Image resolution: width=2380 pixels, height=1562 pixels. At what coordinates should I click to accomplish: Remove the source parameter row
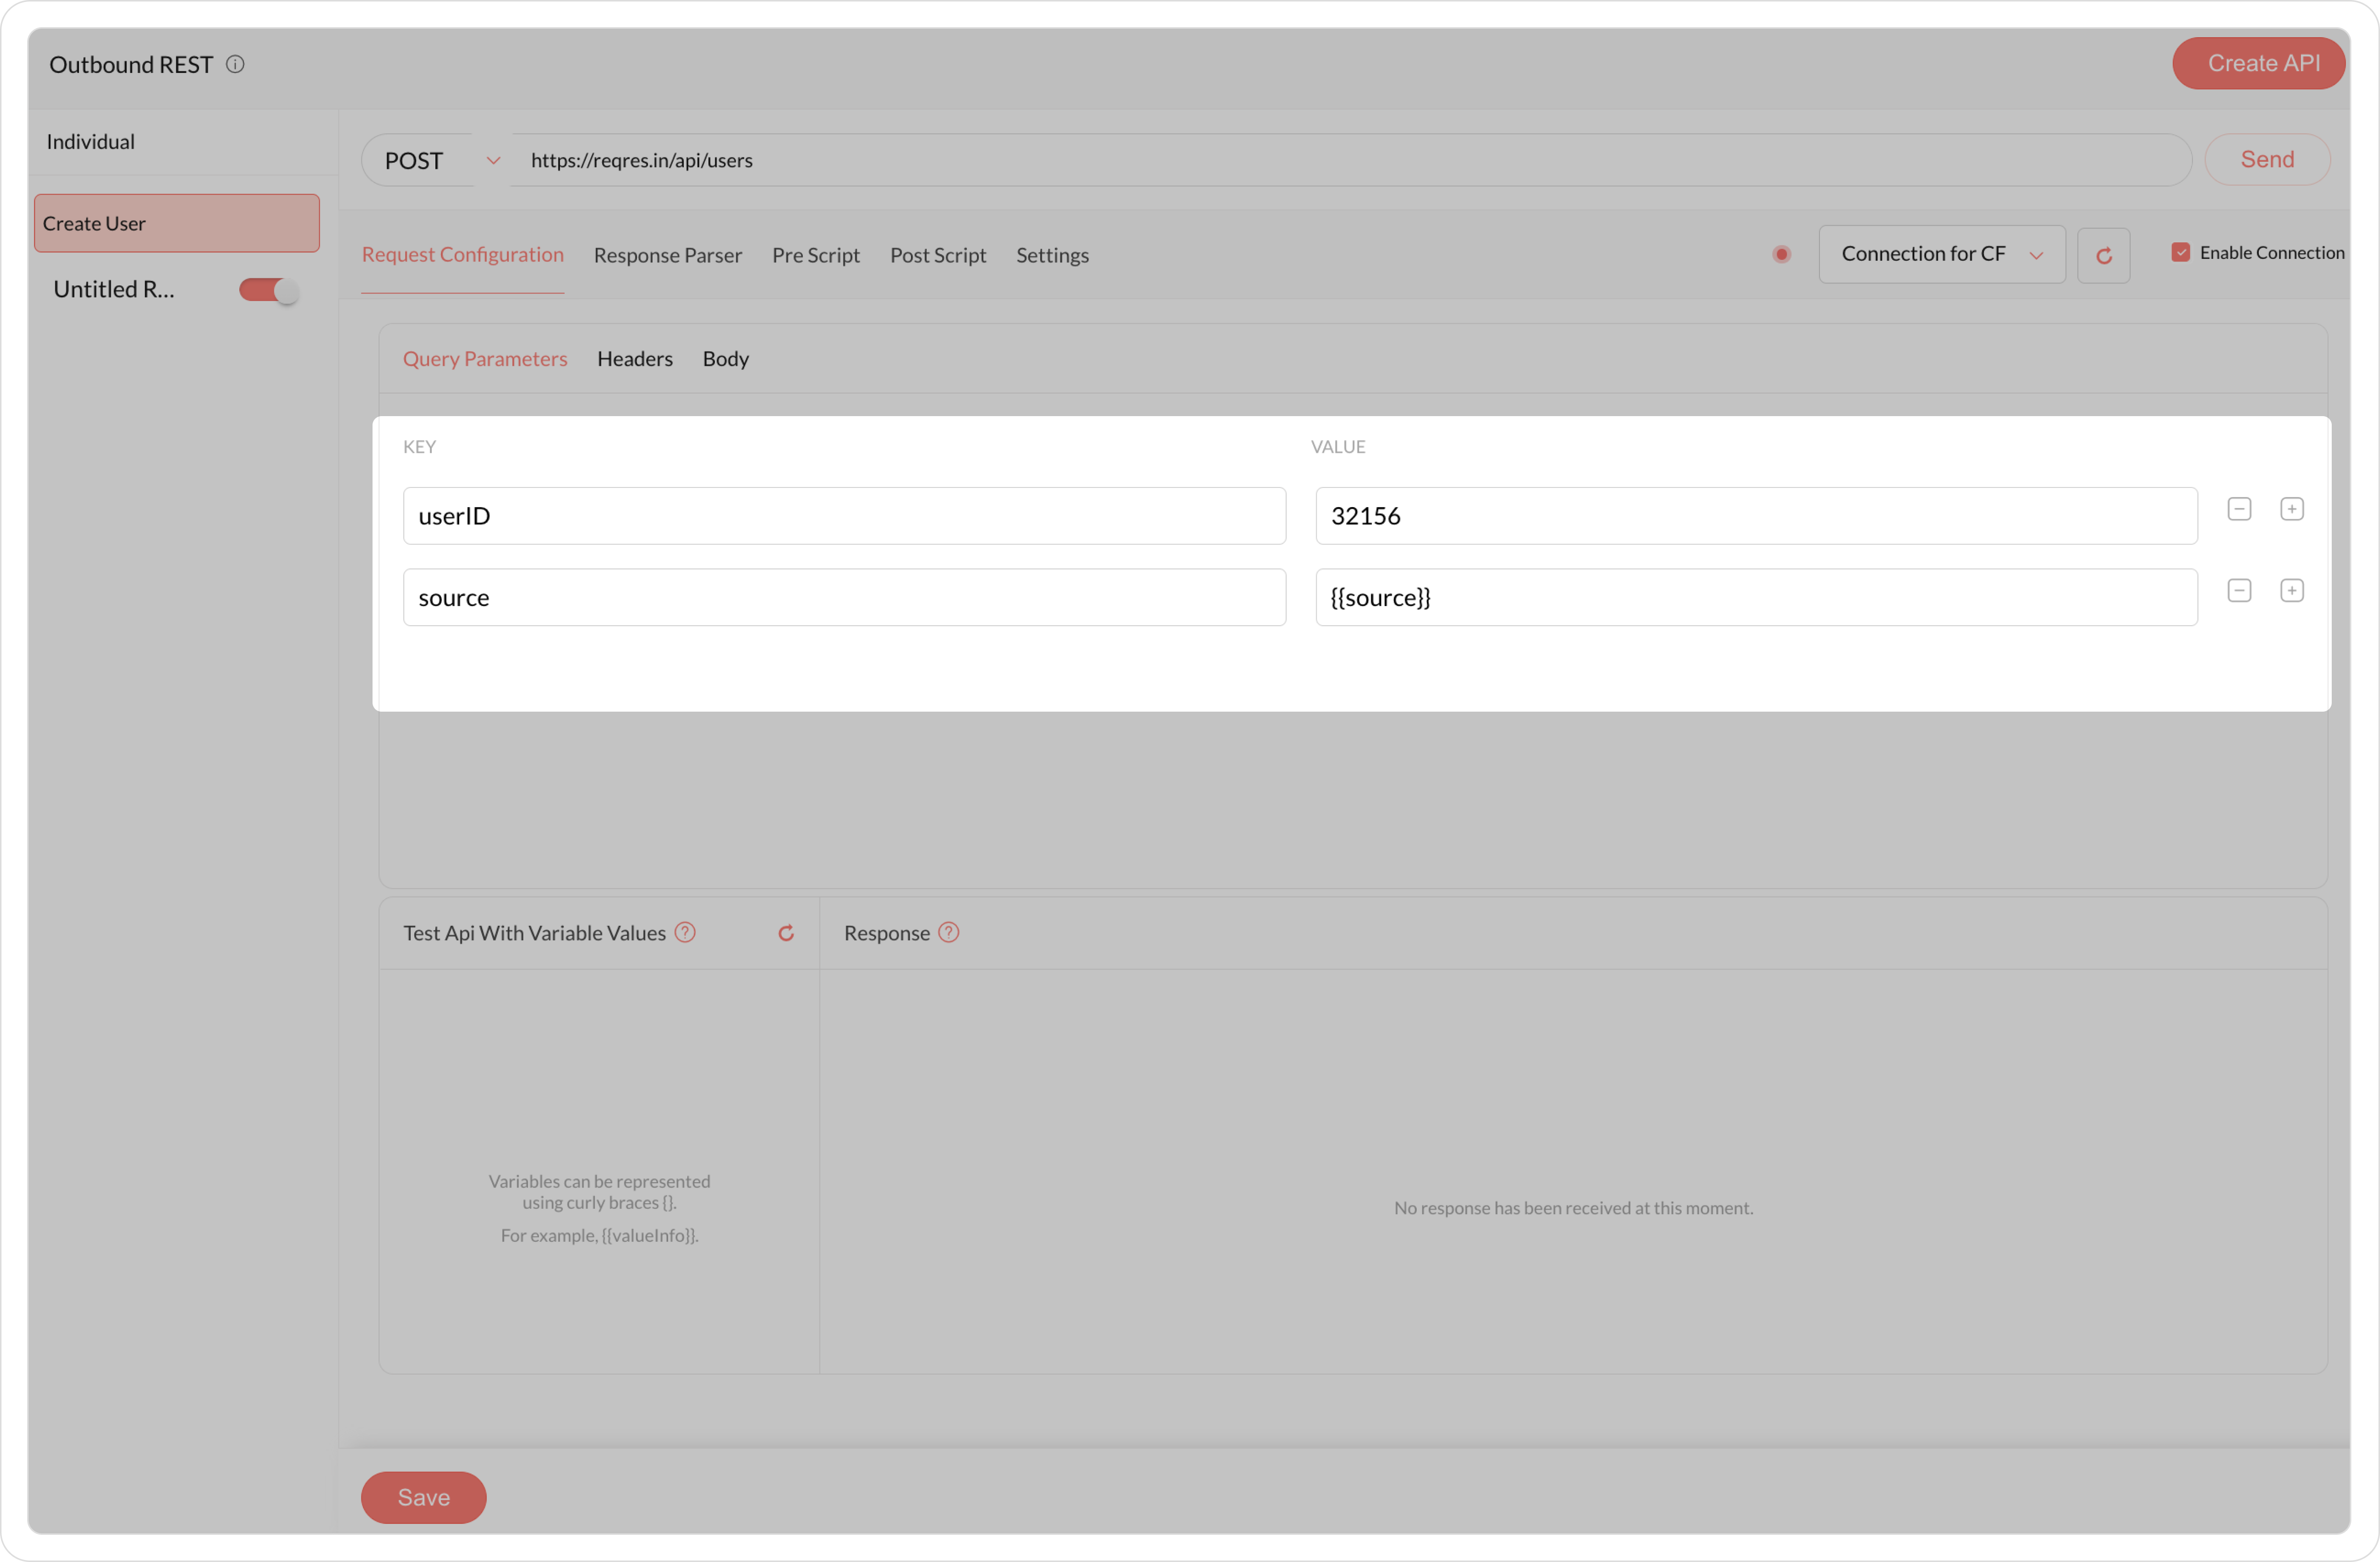(2239, 591)
